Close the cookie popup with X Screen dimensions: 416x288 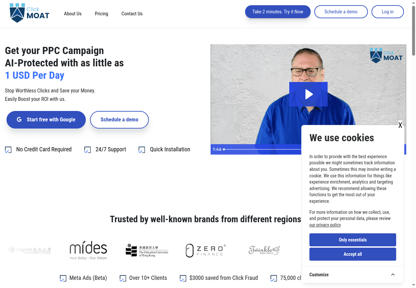coord(400,125)
